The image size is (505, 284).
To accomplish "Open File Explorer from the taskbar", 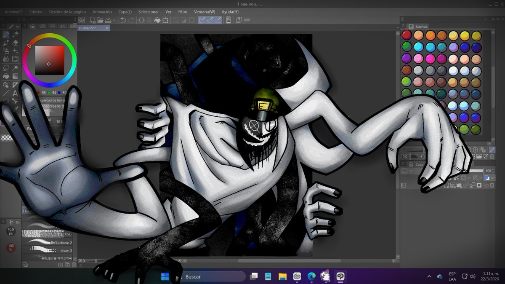I will coord(282,276).
